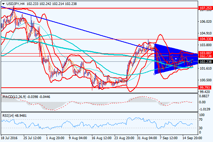
Task: Click the RSI(14) indicator label
Action: (9, 115)
